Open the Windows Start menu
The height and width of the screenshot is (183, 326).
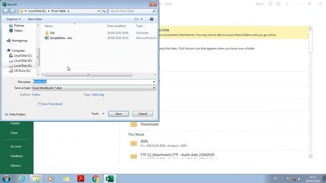tap(6, 178)
